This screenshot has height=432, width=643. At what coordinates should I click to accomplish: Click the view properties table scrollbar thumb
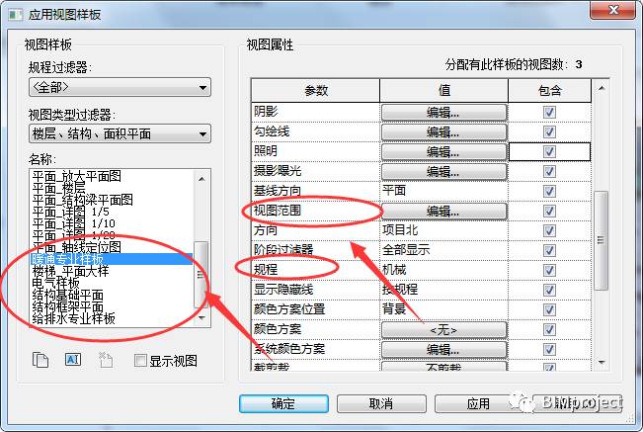601,240
